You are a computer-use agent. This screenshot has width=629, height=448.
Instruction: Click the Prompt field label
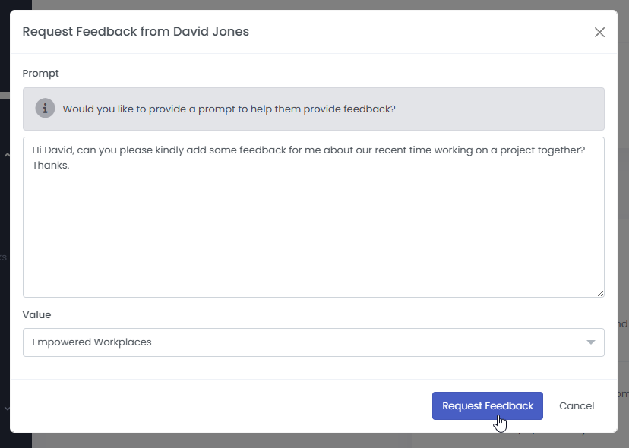point(40,74)
